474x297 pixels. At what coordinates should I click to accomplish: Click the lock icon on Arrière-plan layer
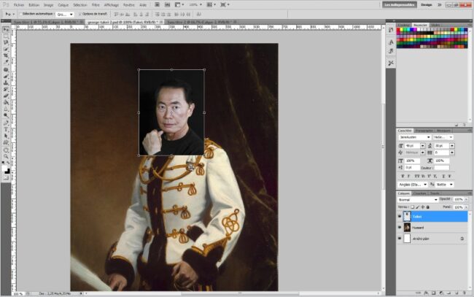coord(462,239)
